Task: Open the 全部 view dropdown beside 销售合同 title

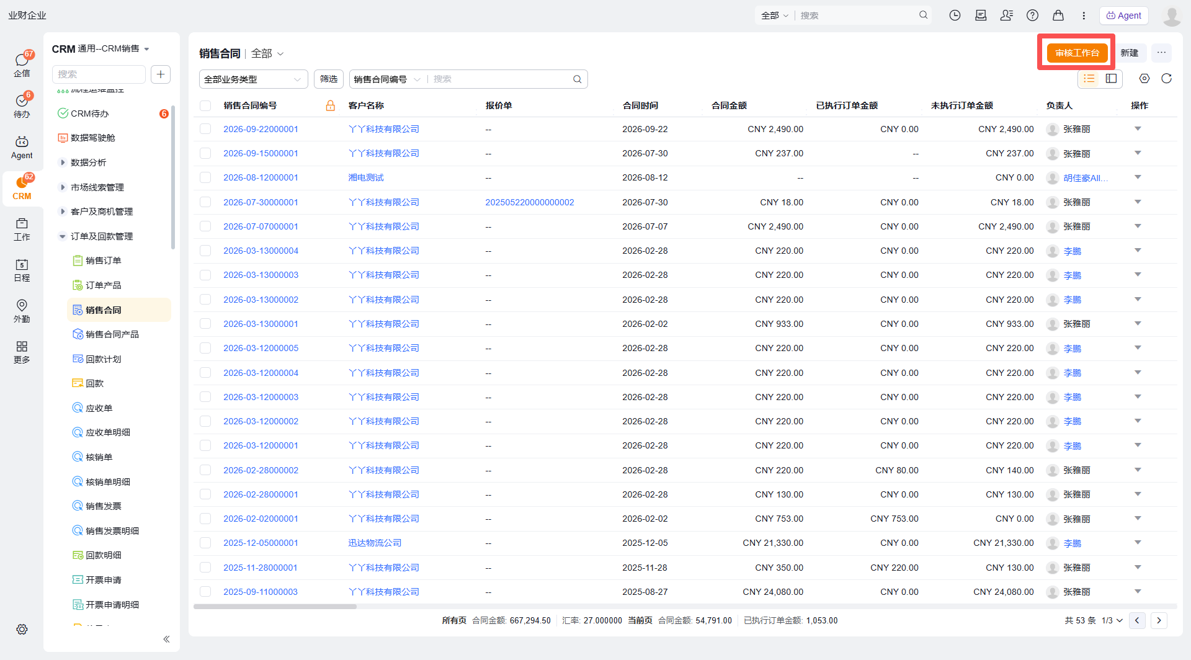Action: (x=267, y=54)
